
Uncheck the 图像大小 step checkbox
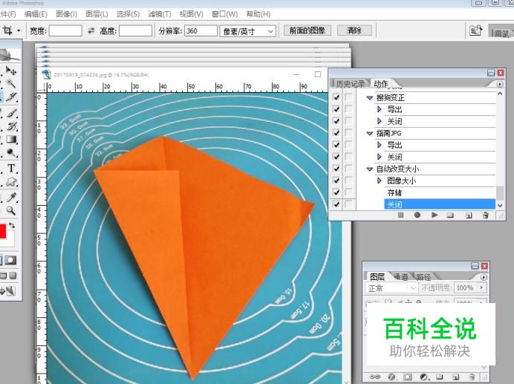[336, 180]
